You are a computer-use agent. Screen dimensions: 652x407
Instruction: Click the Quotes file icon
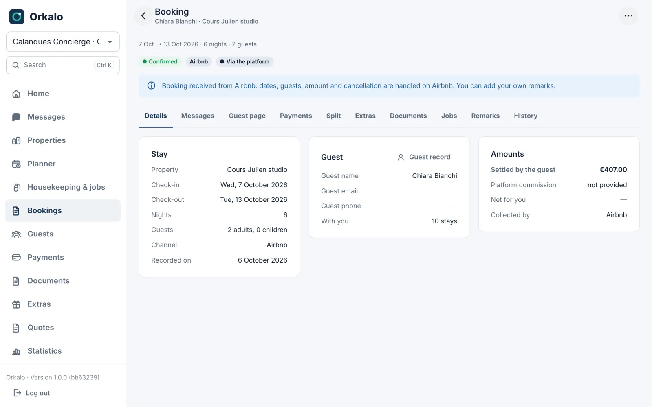click(16, 328)
